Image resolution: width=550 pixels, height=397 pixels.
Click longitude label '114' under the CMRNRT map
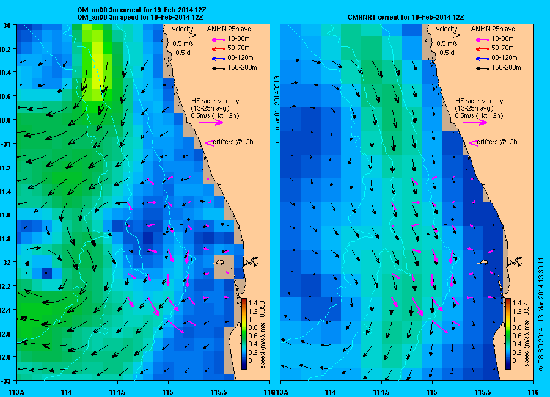pos(331,392)
